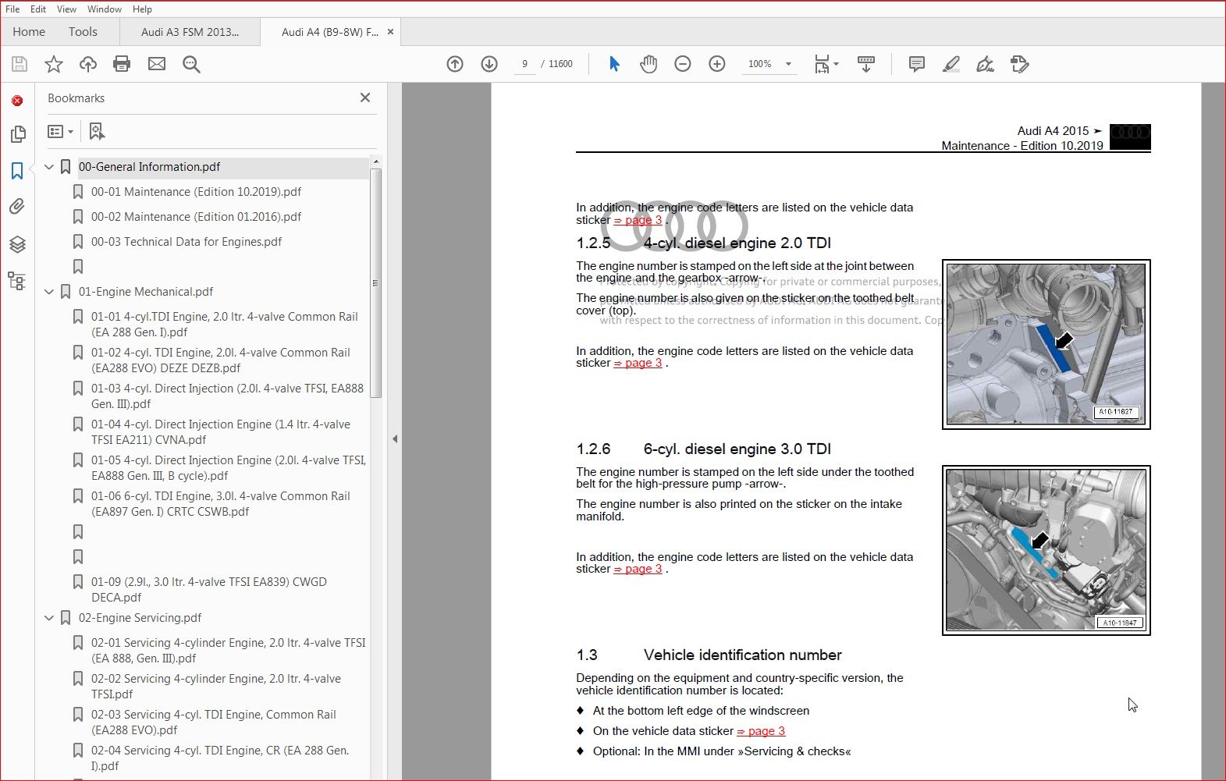
Task: Print the document using the printer icon
Action: pyautogui.click(x=122, y=64)
